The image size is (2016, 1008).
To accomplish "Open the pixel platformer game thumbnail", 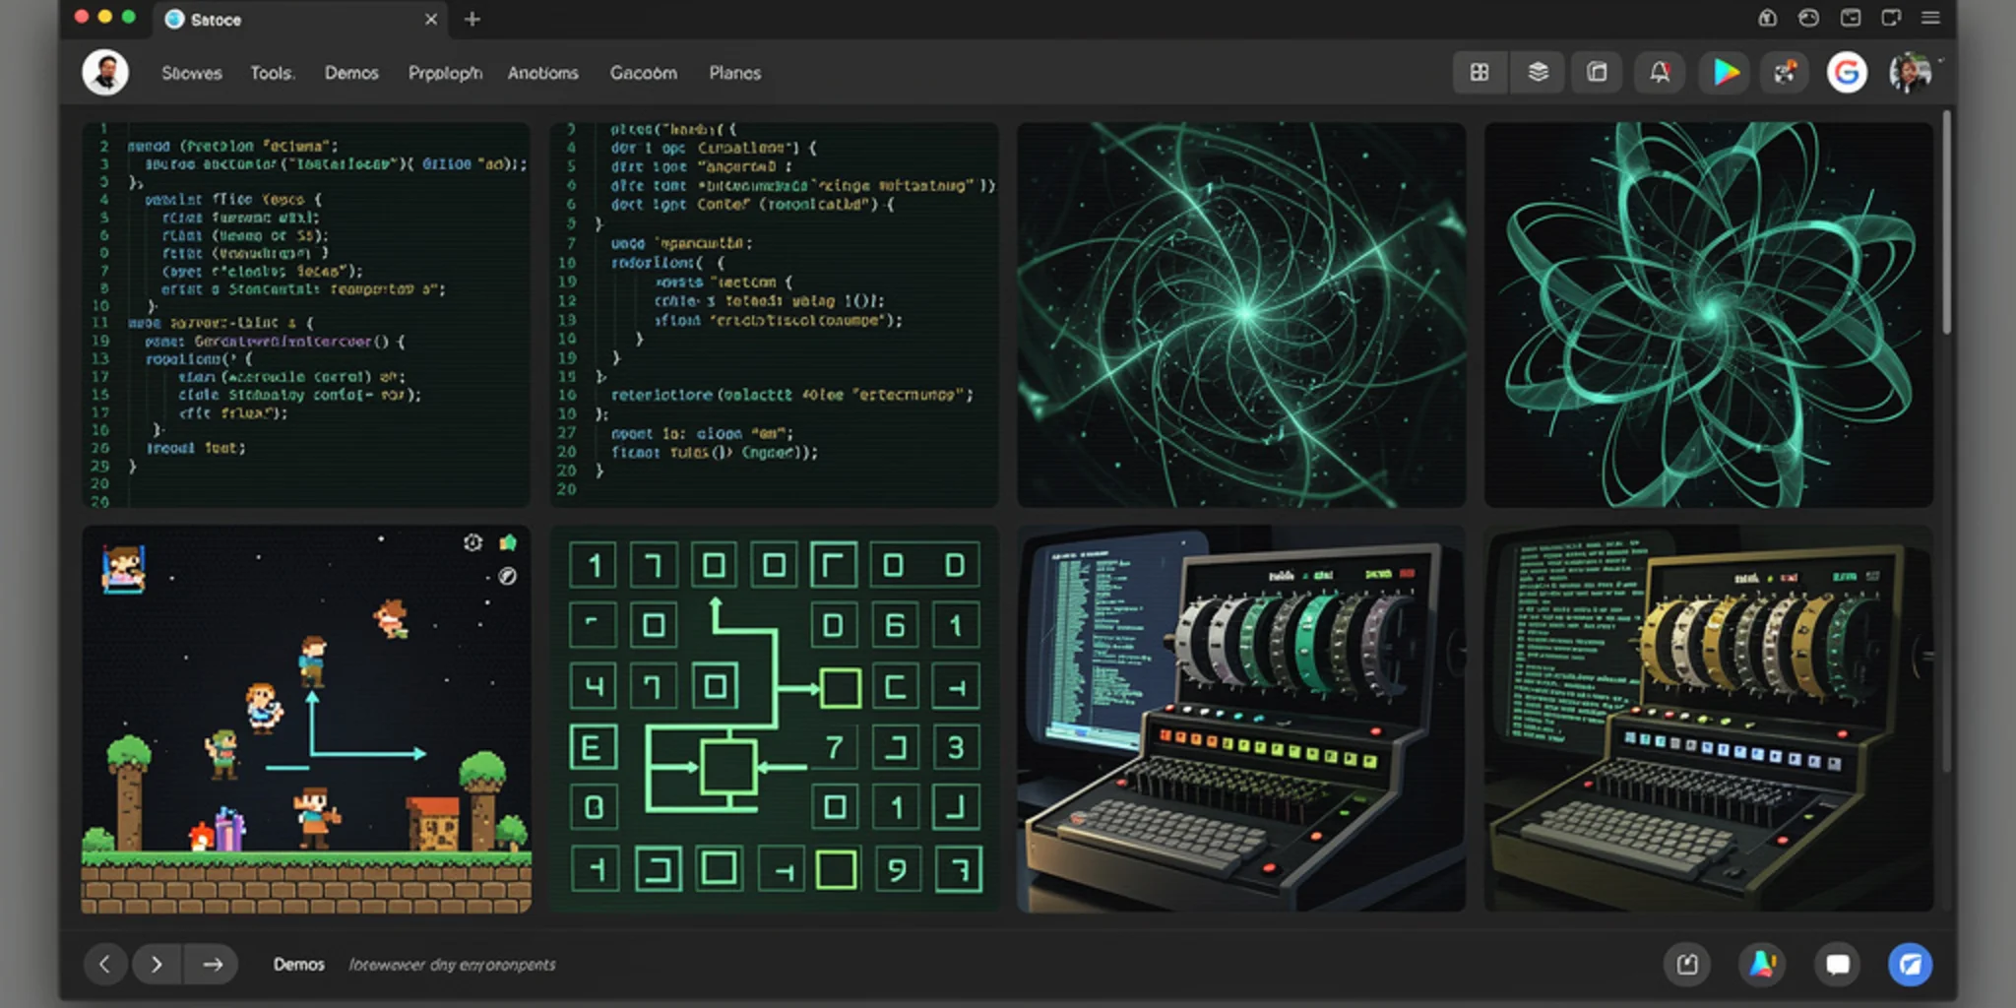I will [306, 719].
